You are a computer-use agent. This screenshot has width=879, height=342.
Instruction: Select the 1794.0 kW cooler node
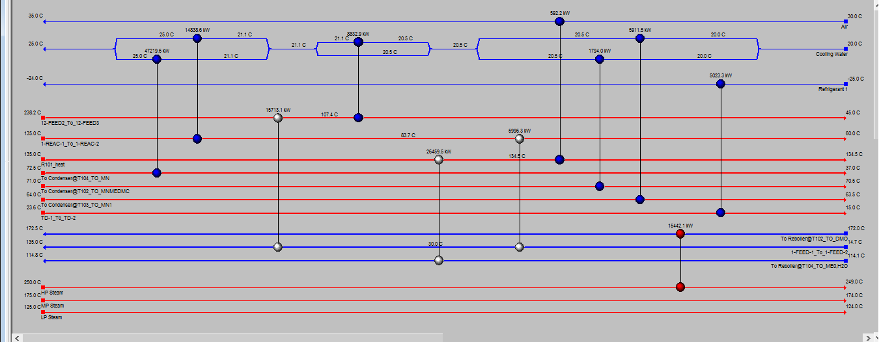click(x=600, y=59)
